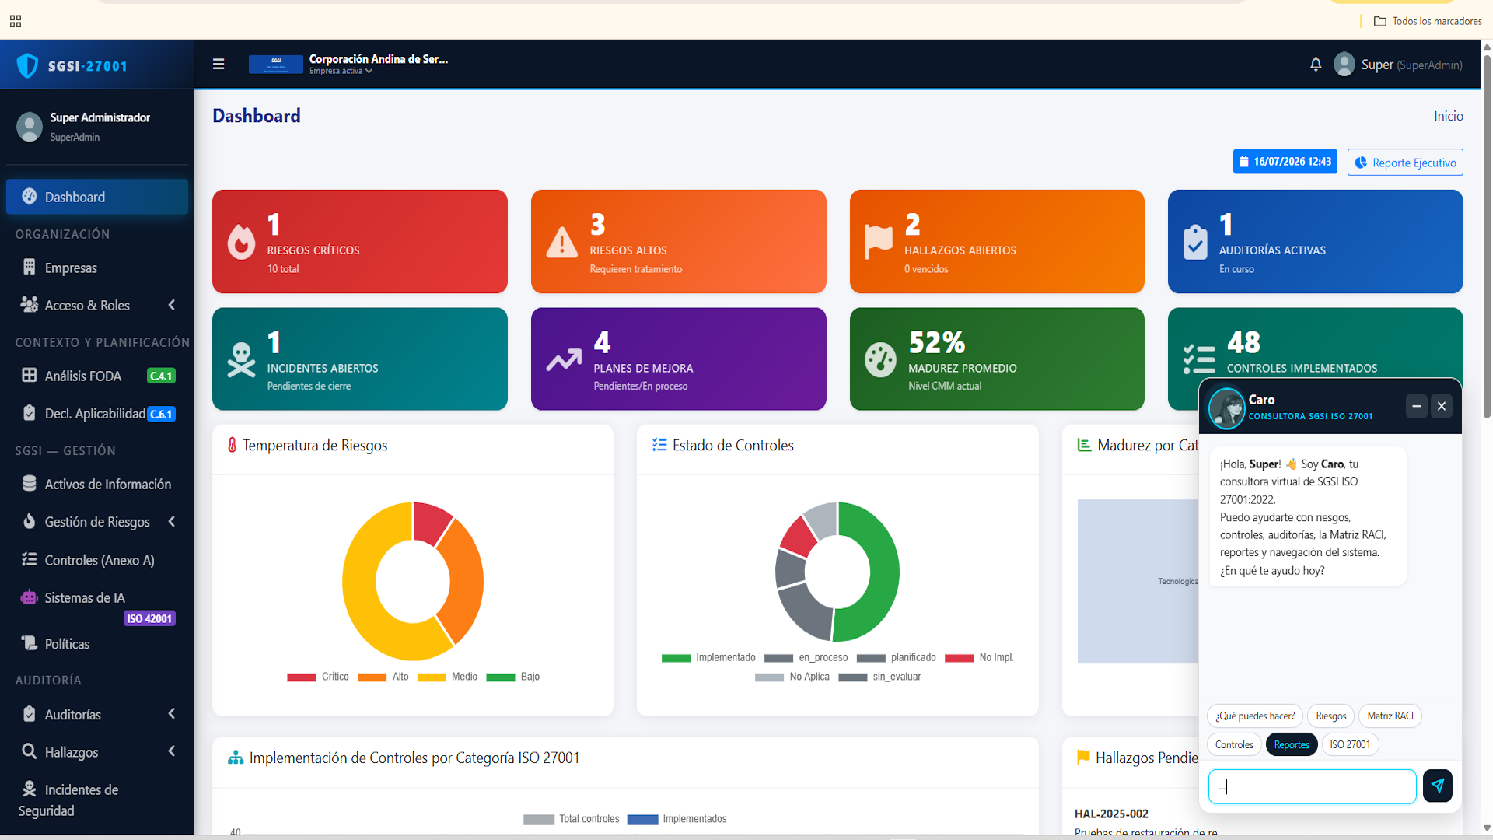Send the chat message with paper plane button
1493x840 pixels.
(1437, 786)
